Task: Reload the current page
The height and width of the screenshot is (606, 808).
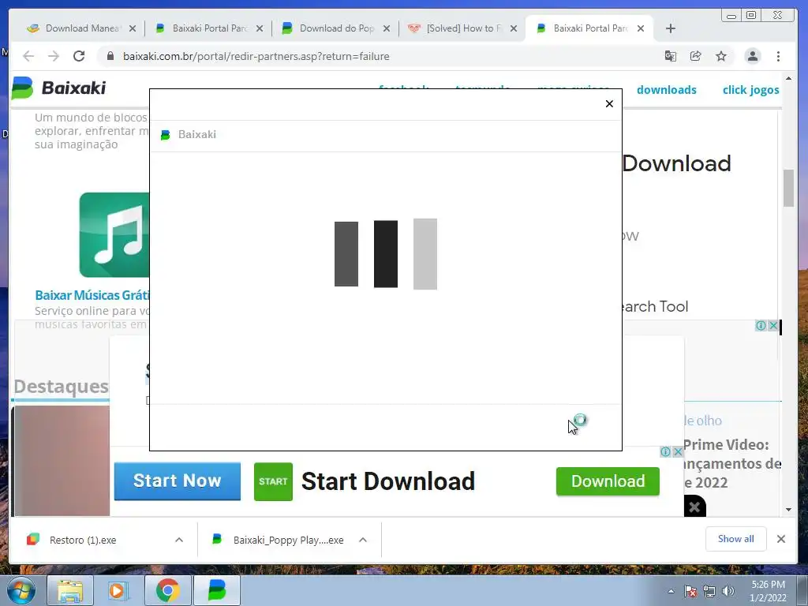Action: click(x=79, y=56)
